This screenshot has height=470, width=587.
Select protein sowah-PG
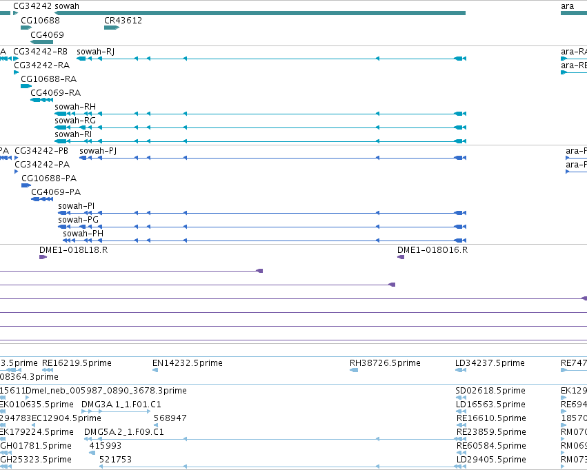coord(262,227)
